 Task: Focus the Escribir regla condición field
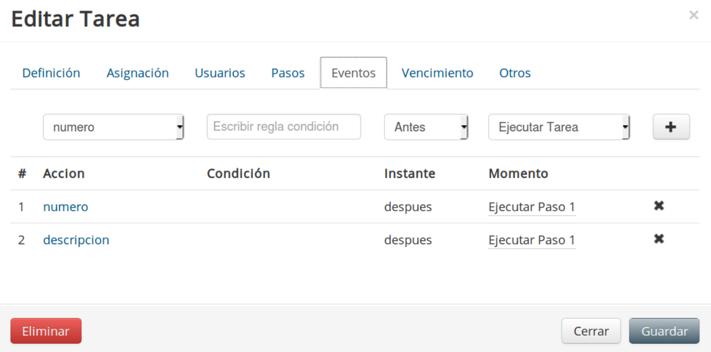(284, 127)
